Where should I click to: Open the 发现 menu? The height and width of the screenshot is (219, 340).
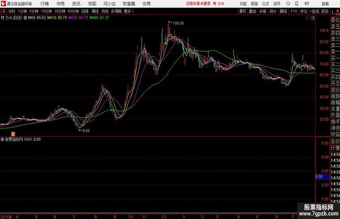[92, 4]
